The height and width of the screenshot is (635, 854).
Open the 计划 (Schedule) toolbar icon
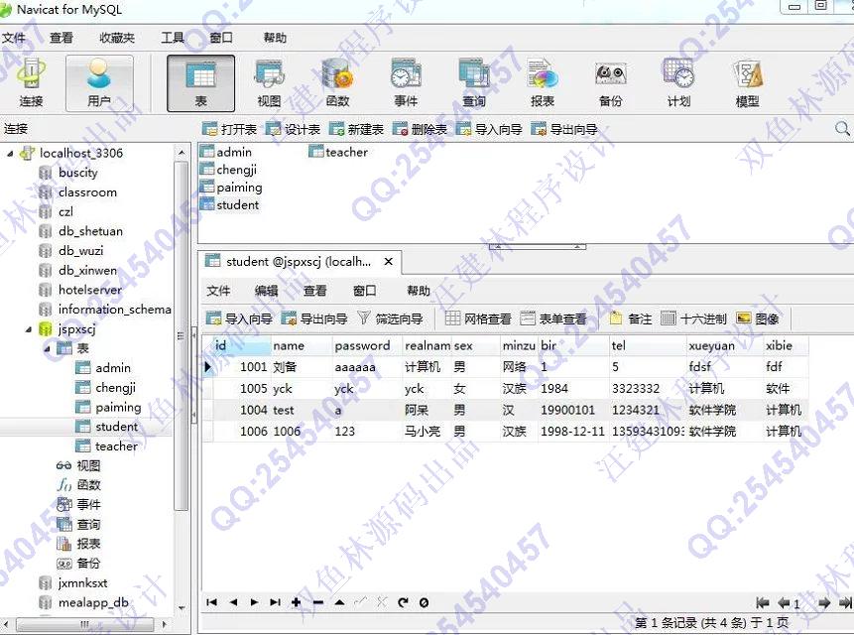pyautogui.click(x=678, y=82)
